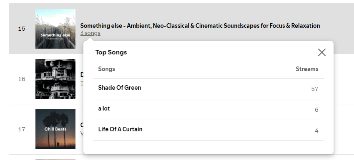Select the Life Of A Curtain song
This screenshot has width=354, height=160.
point(121,129)
